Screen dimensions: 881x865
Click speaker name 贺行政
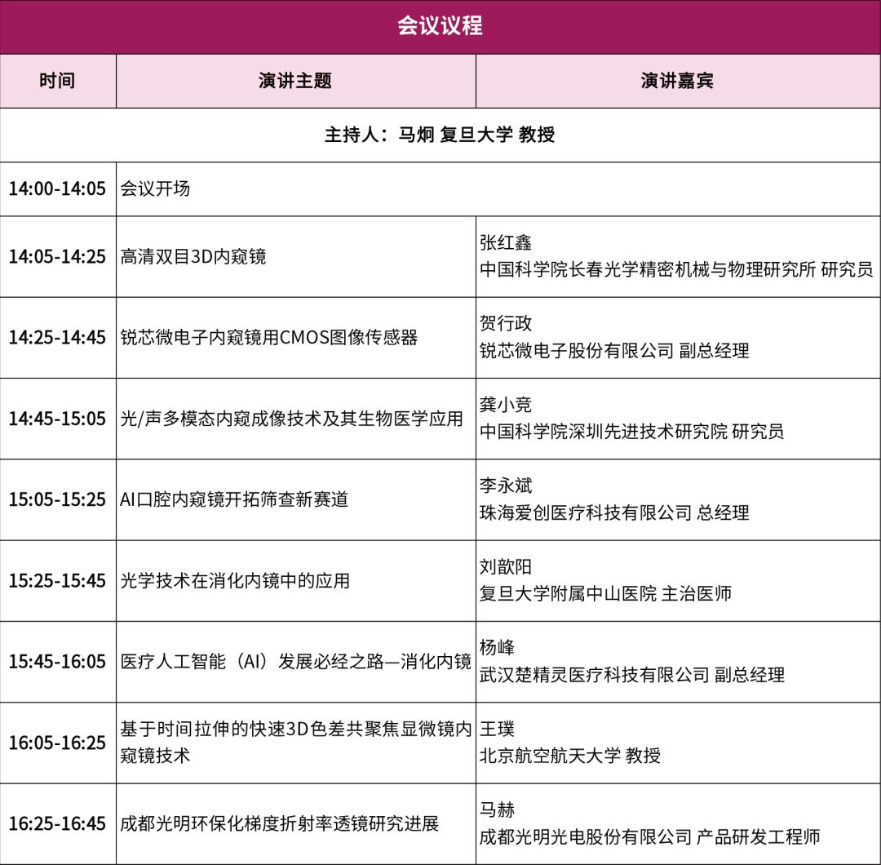click(x=506, y=324)
